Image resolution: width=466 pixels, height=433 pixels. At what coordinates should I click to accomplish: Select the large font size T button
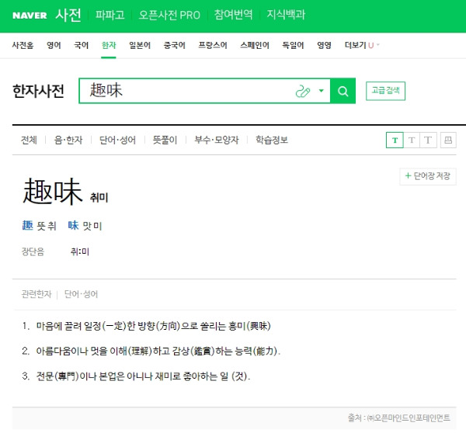pos(428,140)
